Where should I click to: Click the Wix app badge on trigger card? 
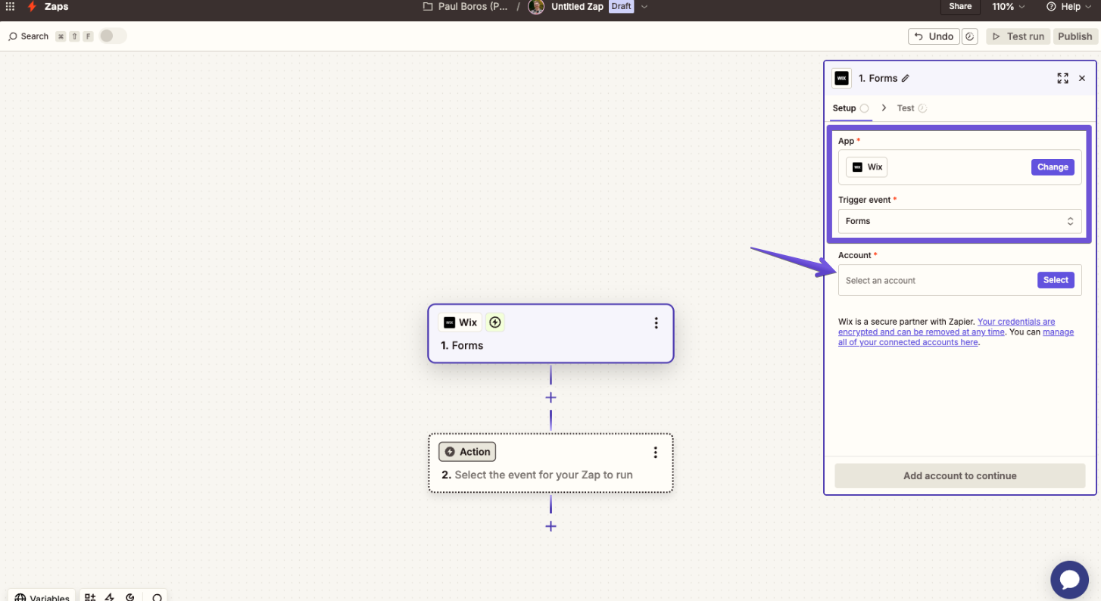click(x=460, y=322)
